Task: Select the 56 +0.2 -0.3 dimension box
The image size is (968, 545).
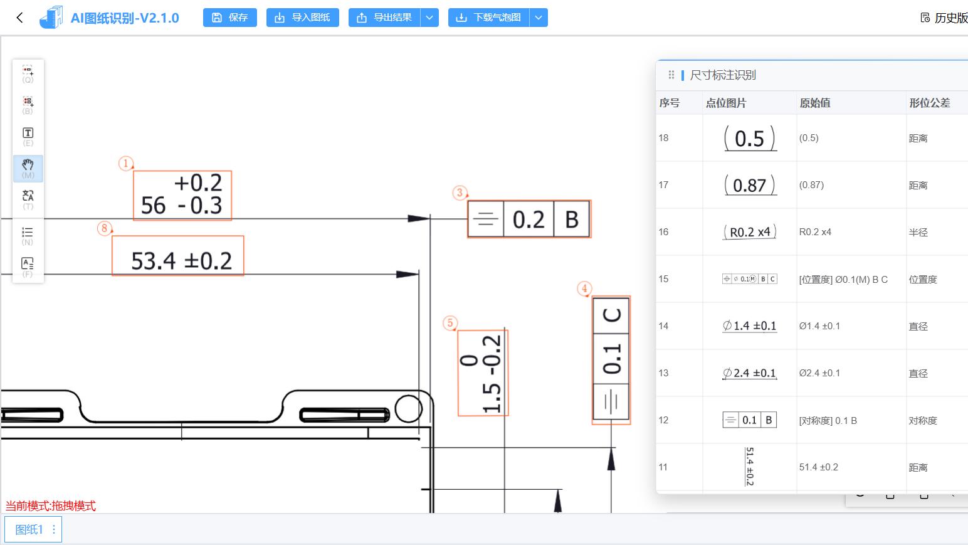Action: [182, 195]
